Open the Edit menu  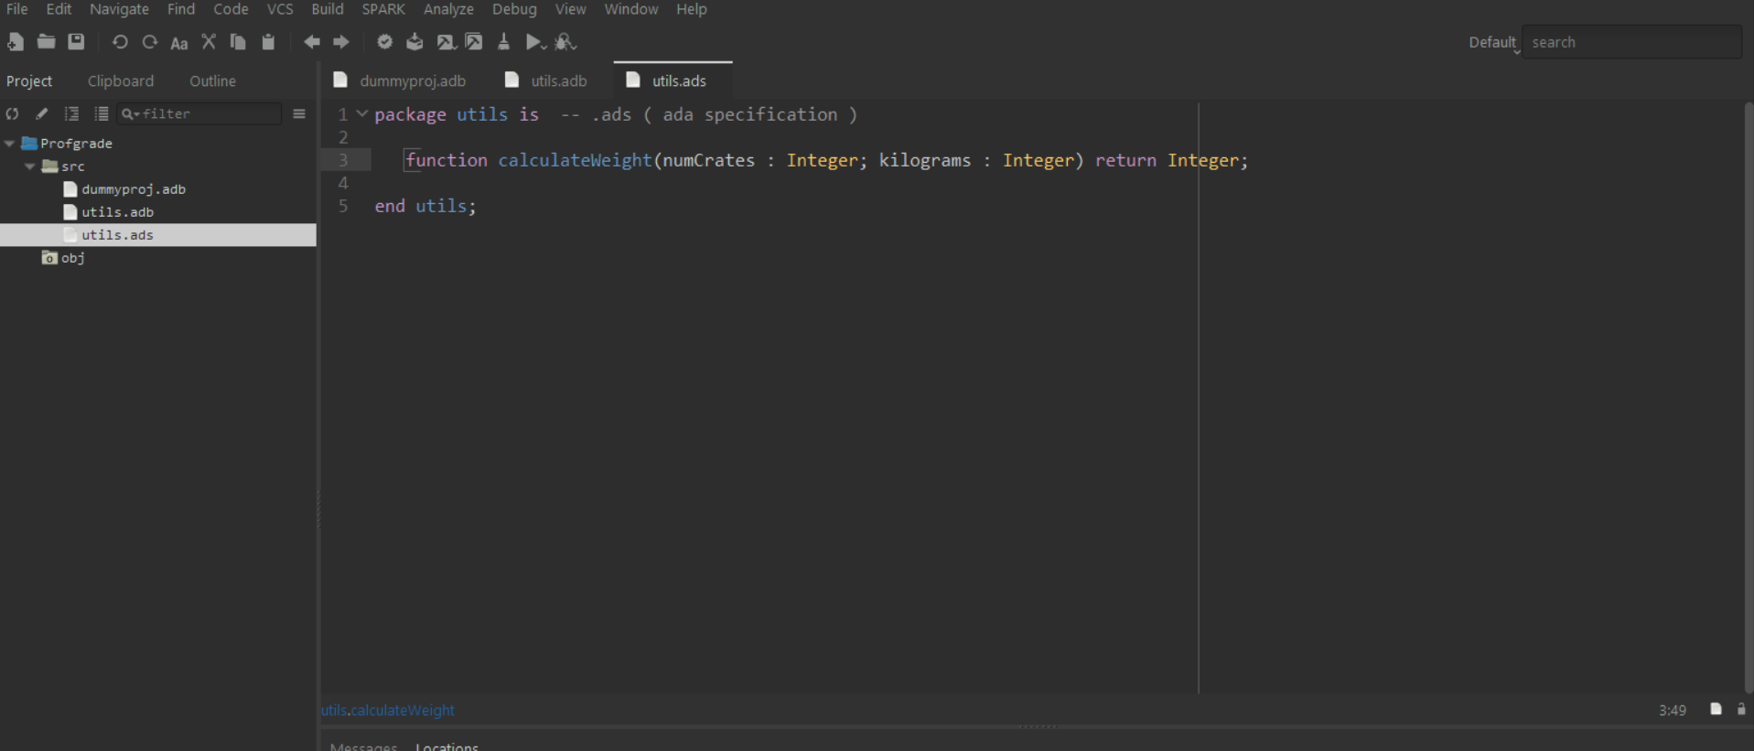point(59,9)
